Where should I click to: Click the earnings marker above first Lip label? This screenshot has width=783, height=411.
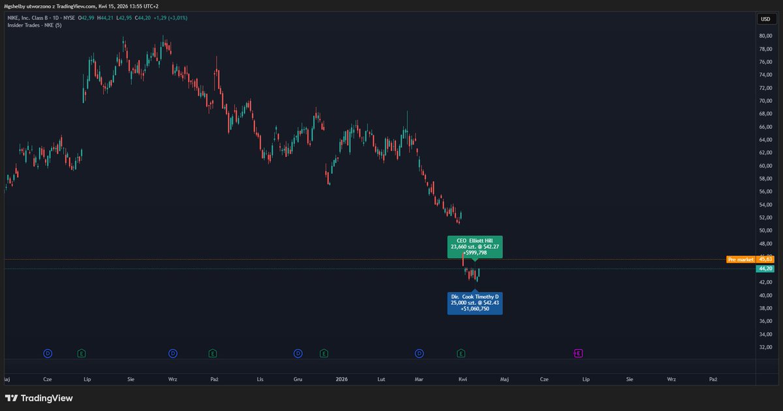[81, 353]
